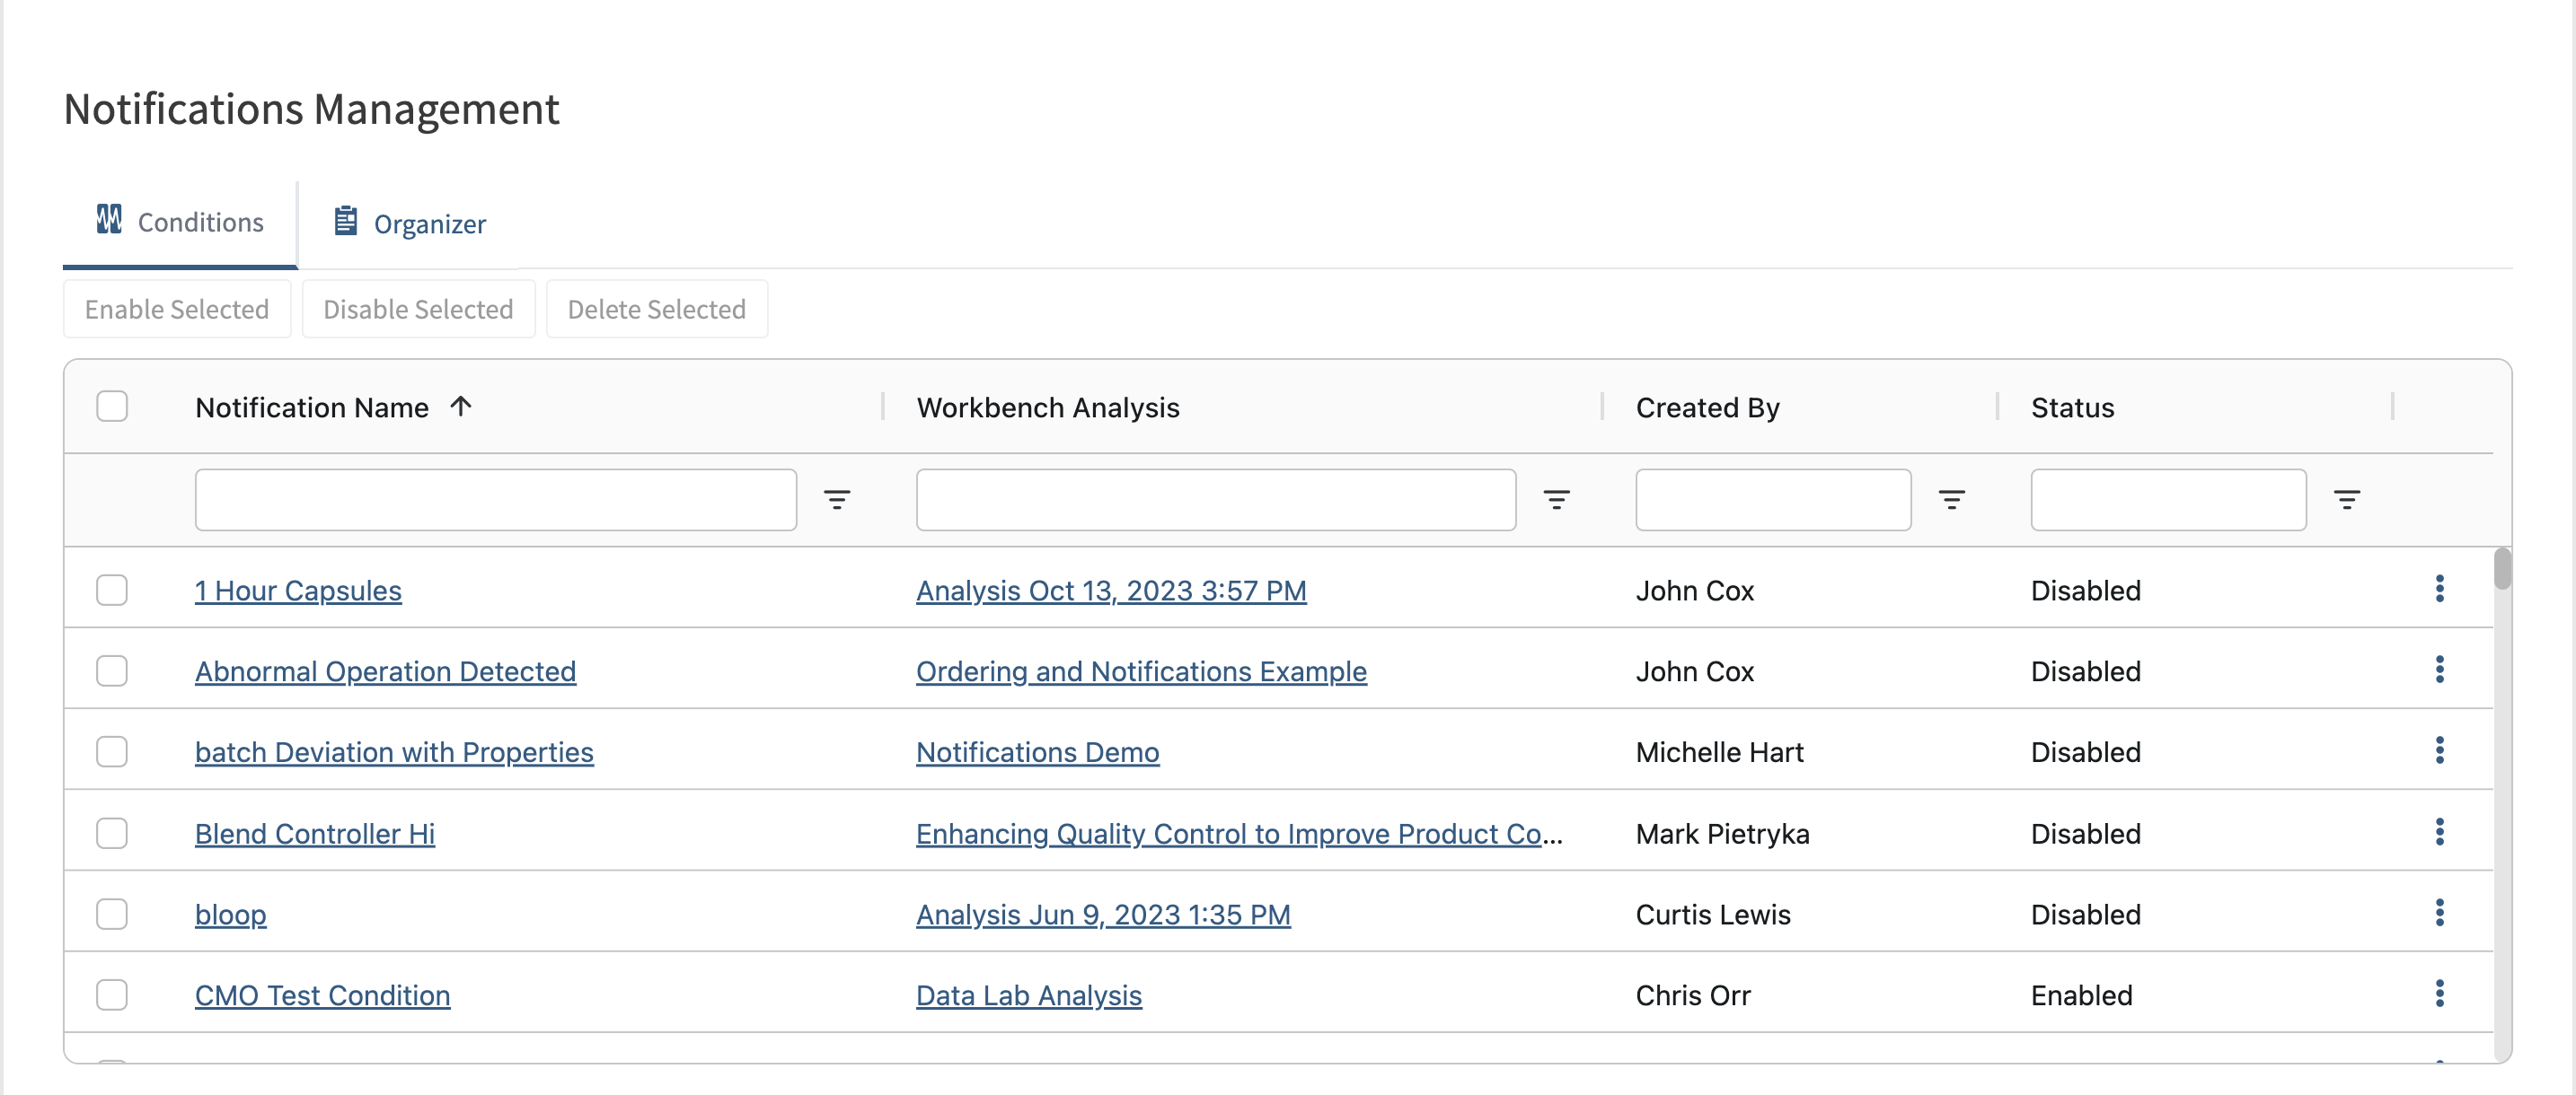
Task: Open filter options for Status column
Action: click(2346, 500)
